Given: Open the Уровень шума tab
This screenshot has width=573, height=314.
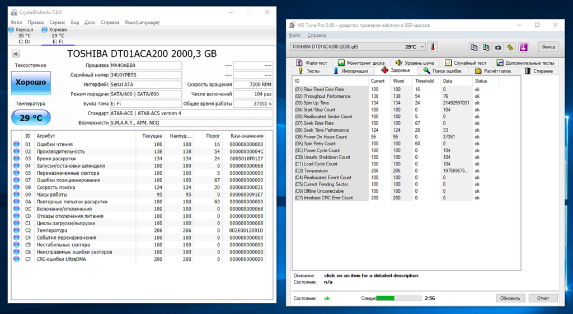Looking at the screenshot, I should (x=415, y=63).
